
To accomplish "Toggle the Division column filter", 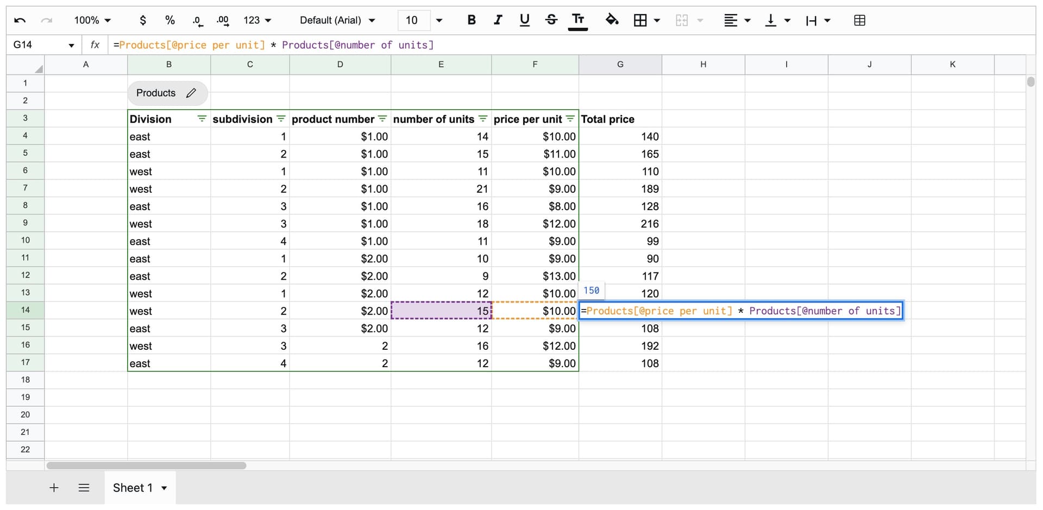I will click(x=202, y=119).
